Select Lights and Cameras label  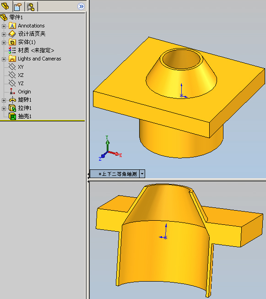pyautogui.click(x=39, y=59)
